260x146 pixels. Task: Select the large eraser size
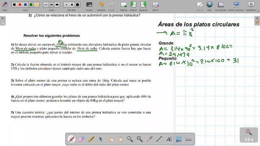click(78, 4)
